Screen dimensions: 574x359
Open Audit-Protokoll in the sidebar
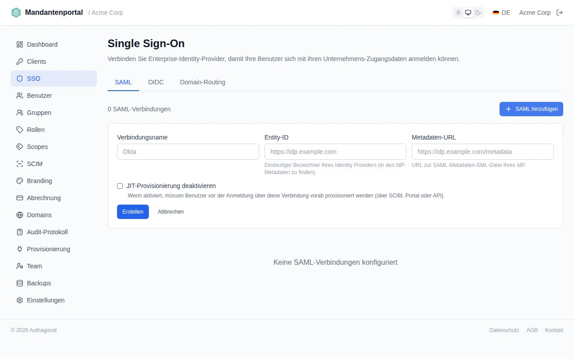click(54, 232)
